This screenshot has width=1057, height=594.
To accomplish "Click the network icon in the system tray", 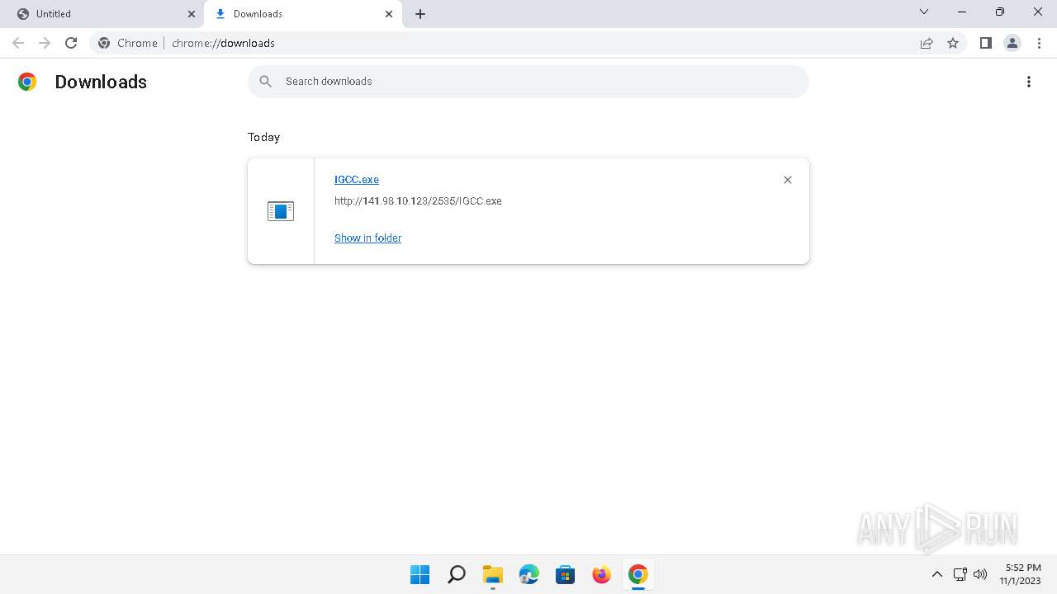I will click(960, 574).
